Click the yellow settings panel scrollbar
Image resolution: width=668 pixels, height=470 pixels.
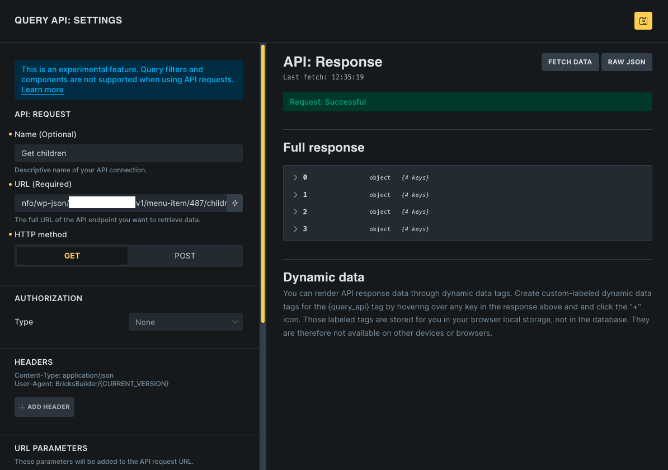[x=263, y=184]
